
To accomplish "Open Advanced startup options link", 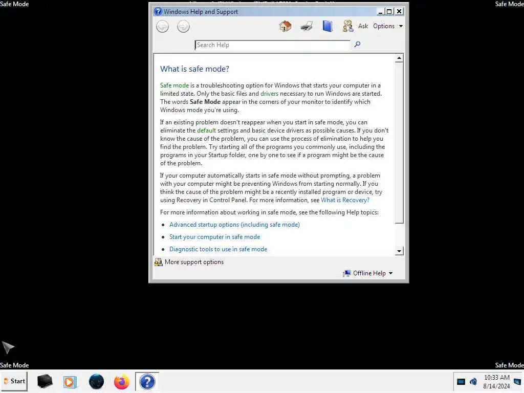I will [234, 225].
